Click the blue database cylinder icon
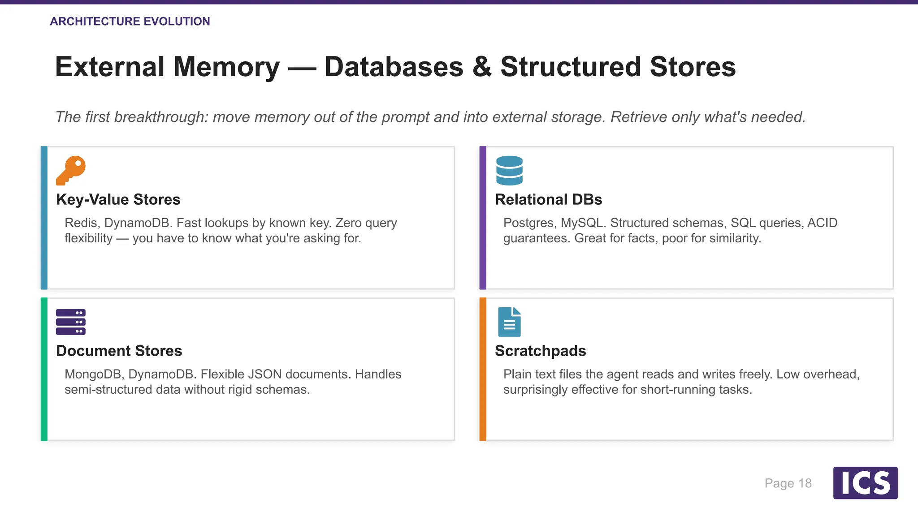This screenshot has height=516, width=918. pos(509,170)
